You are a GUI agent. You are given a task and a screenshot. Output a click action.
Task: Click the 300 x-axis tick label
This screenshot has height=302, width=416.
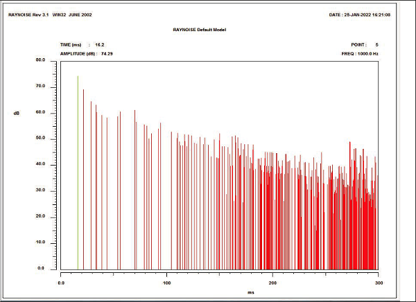click(378, 283)
